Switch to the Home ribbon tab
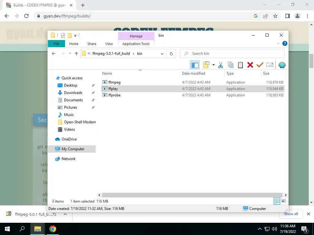 [74, 44]
